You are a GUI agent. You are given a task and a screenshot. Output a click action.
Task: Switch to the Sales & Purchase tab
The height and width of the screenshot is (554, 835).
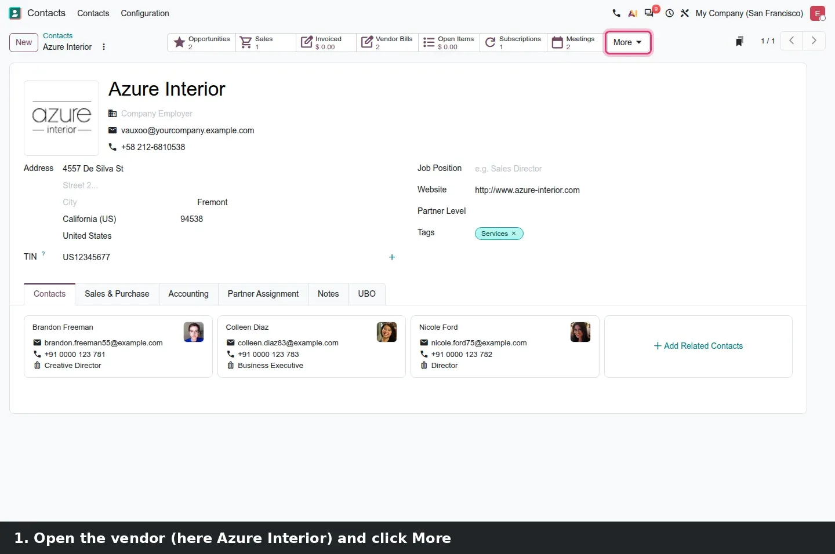(117, 294)
